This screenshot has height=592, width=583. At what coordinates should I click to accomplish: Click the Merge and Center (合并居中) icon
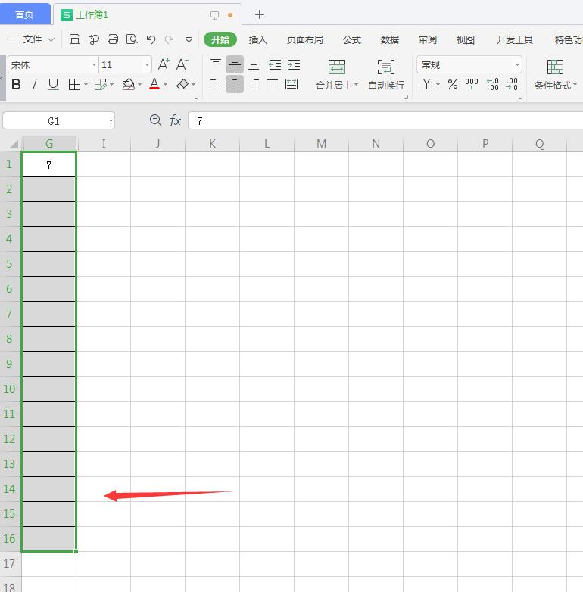click(337, 67)
